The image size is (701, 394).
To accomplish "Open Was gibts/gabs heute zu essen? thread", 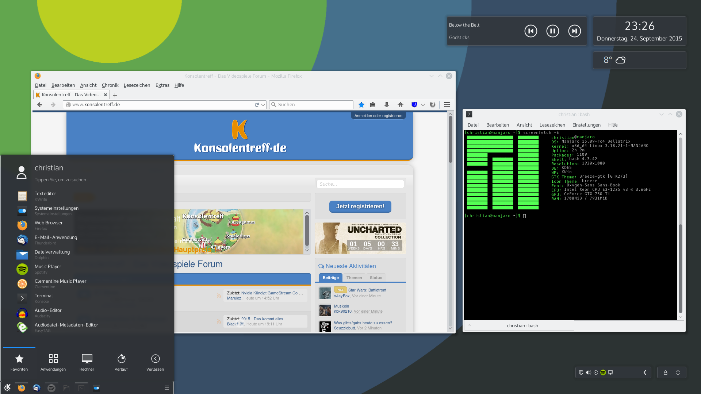I will click(363, 323).
